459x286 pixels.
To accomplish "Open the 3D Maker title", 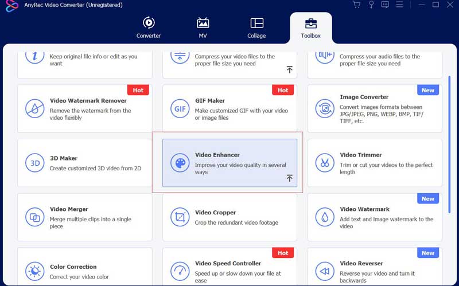I will 64,158.
